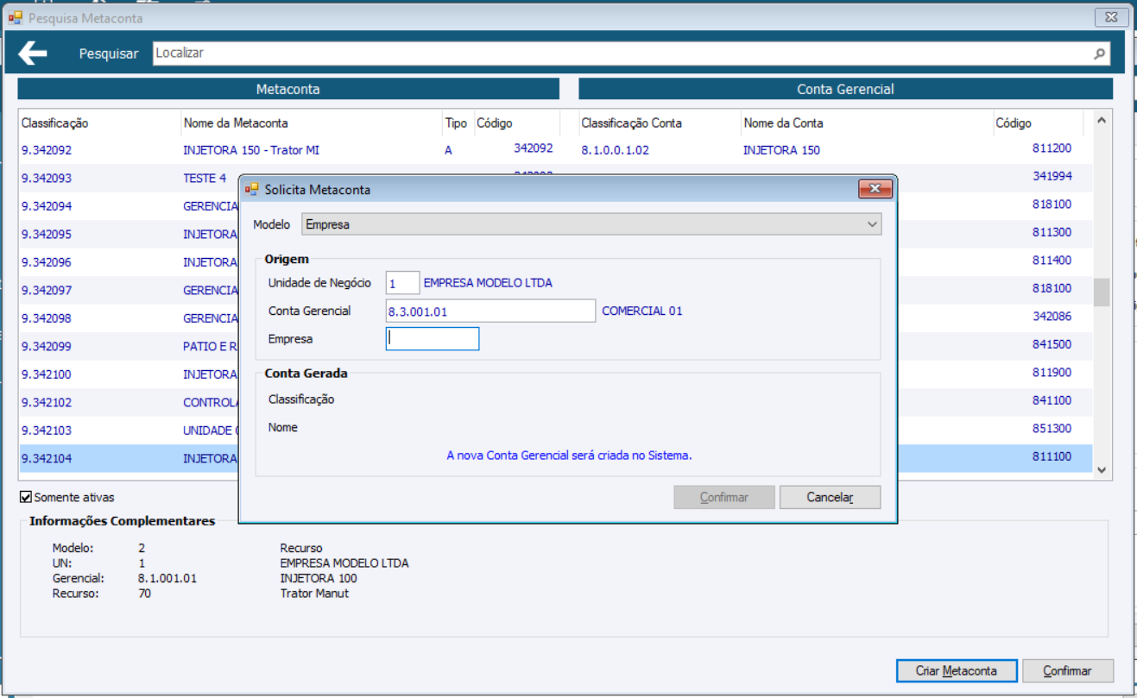Expand the Modelo dropdown showing Empresa
Image resolution: width=1137 pixels, height=698 pixels.
click(591, 224)
